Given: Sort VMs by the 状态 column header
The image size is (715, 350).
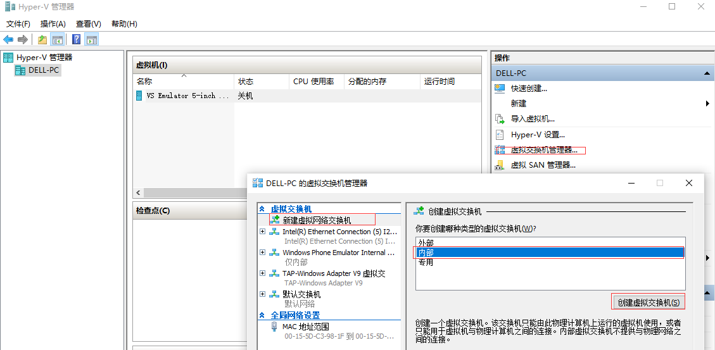Looking at the screenshot, I should coord(262,82).
